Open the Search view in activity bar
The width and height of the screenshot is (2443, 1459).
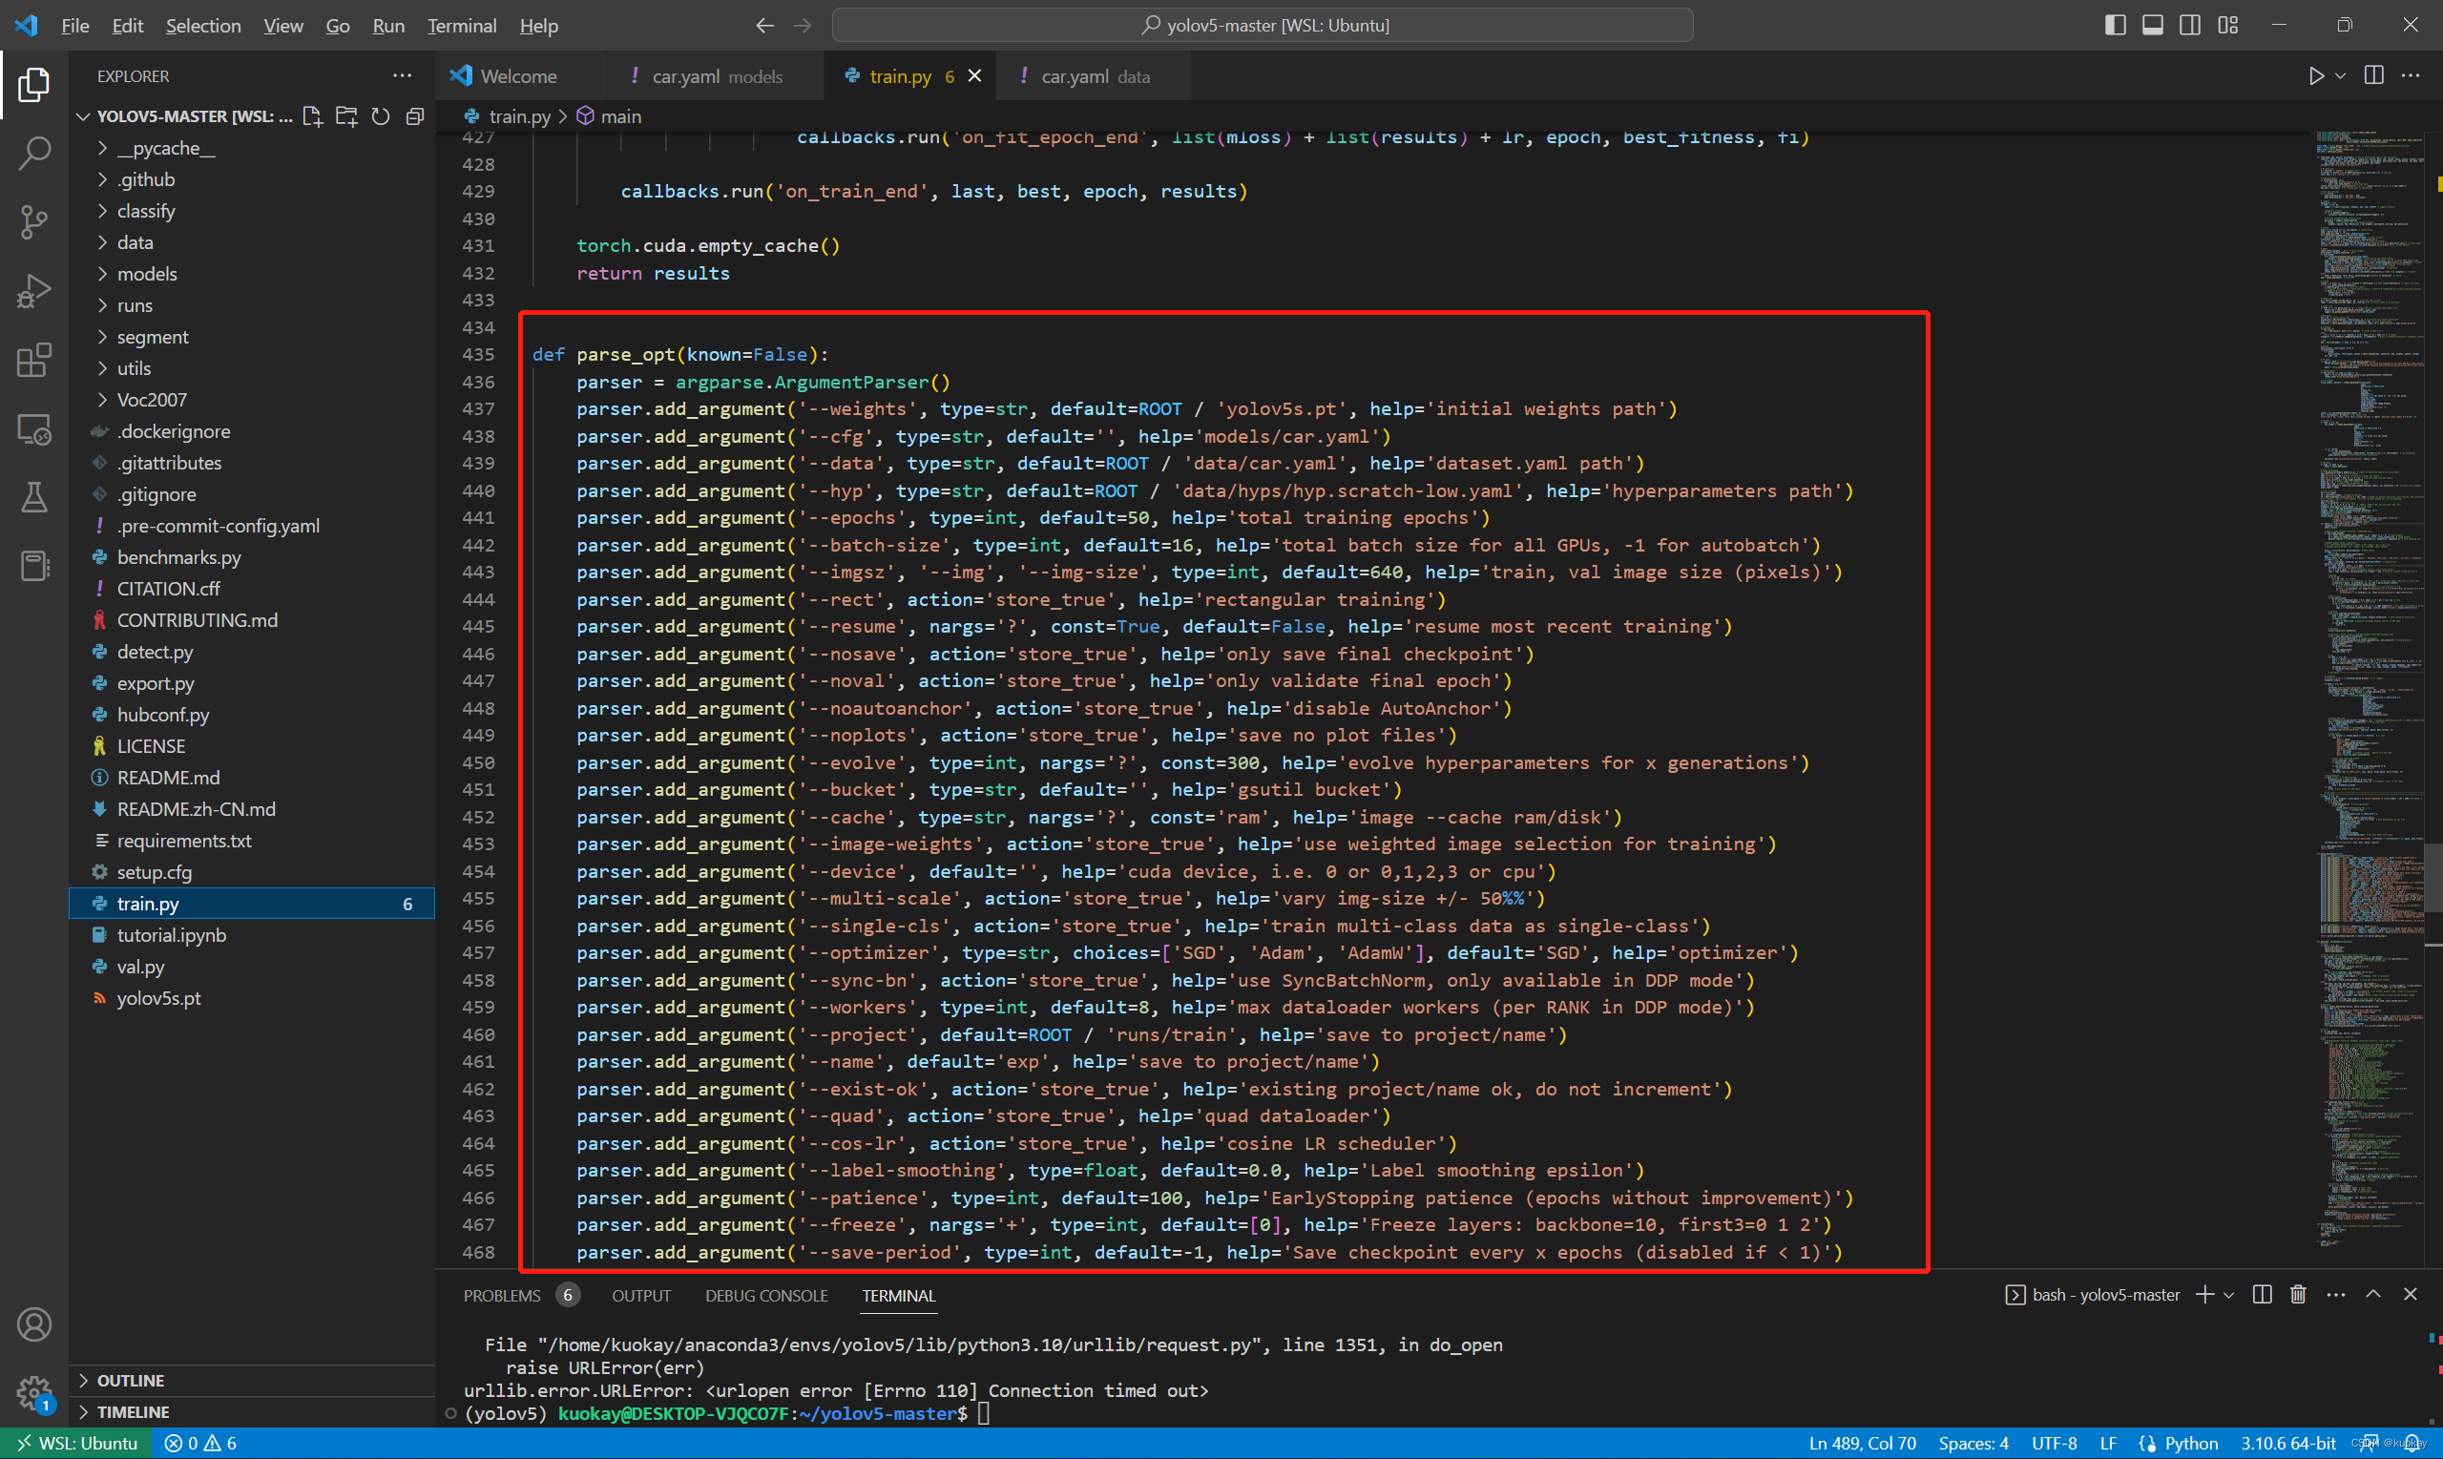pyautogui.click(x=34, y=154)
